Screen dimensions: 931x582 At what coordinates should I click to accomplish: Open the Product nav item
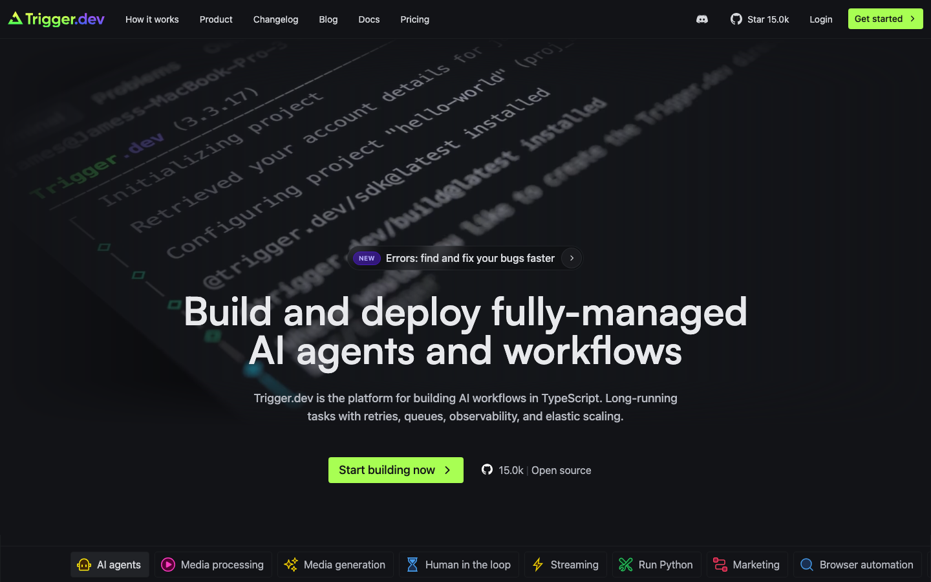click(x=216, y=19)
